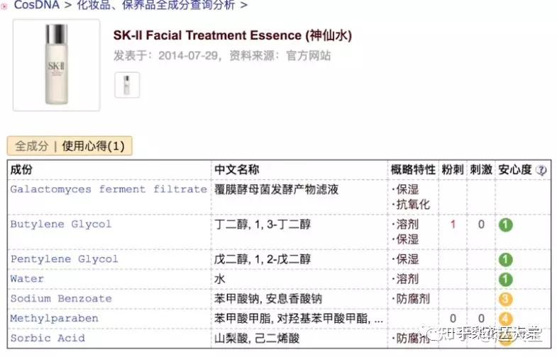
Task: Click the small red icon beside CosDNA
Action: click(4, 6)
